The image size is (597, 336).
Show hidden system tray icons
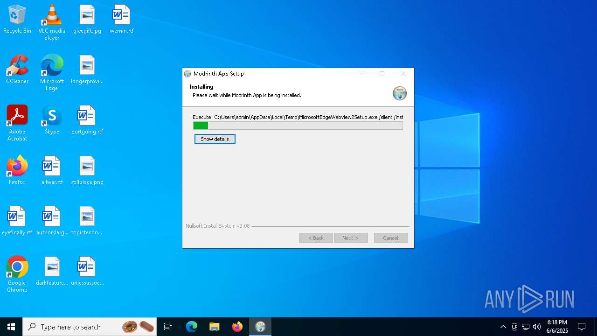coord(503,327)
